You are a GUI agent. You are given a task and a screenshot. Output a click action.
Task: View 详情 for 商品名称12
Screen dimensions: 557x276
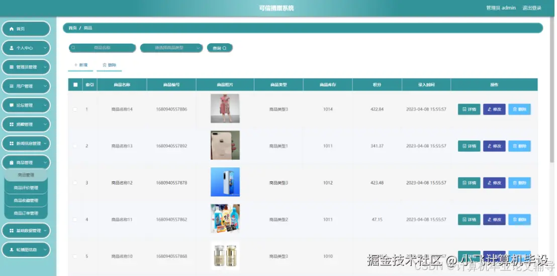tap(469, 182)
